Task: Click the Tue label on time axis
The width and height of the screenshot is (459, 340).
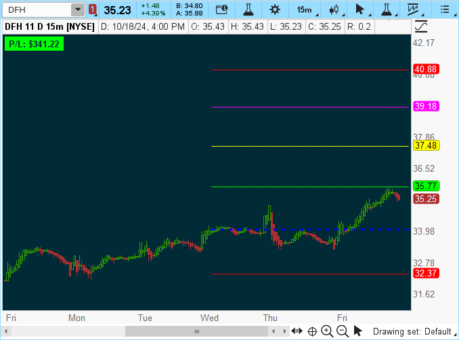Action: click(145, 318)
